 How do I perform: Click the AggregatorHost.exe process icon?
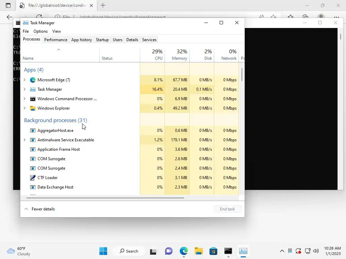33,131
